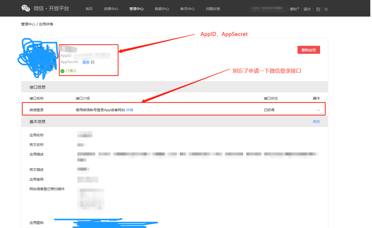Go to 数据中心 menu item
This screenshot has height=228, width=372.
162,9
